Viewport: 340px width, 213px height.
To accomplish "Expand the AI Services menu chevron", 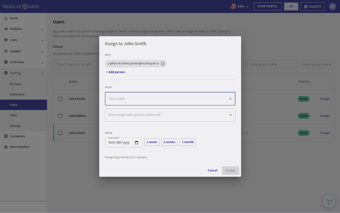I will point(43,63).
